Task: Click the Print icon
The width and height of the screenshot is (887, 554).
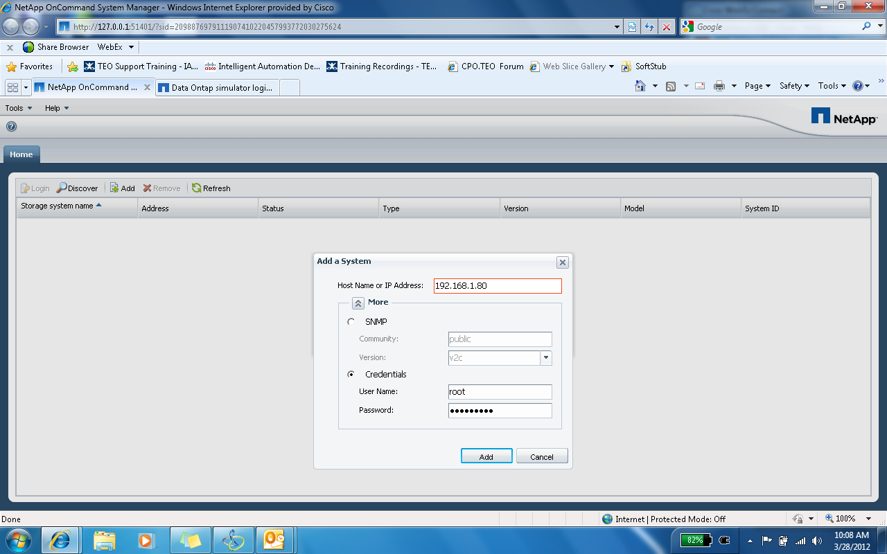Action: (719, 86)
